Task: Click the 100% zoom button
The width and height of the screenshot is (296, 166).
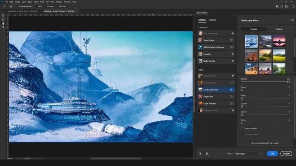Action: (39, 6)
